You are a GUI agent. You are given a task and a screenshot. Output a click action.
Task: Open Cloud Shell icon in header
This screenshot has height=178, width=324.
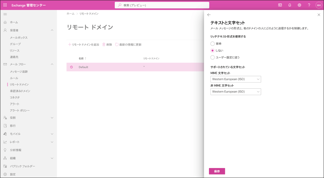tap(280, 5)
